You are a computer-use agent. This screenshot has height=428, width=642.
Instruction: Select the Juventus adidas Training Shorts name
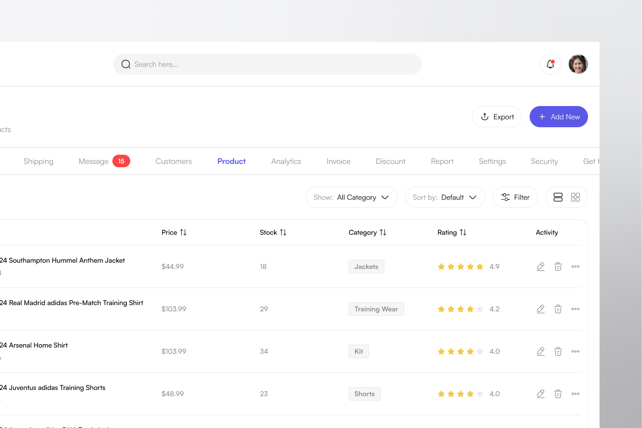(53, 388)
